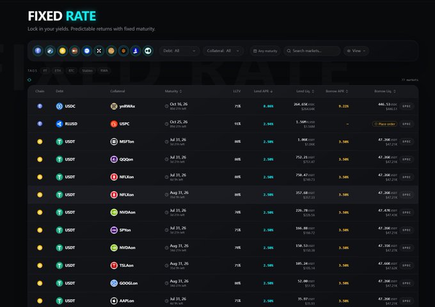Image resolution: width=435 pixels, height=307 pixels.
Task: Click the Chain column header
Action: [40, 91]
